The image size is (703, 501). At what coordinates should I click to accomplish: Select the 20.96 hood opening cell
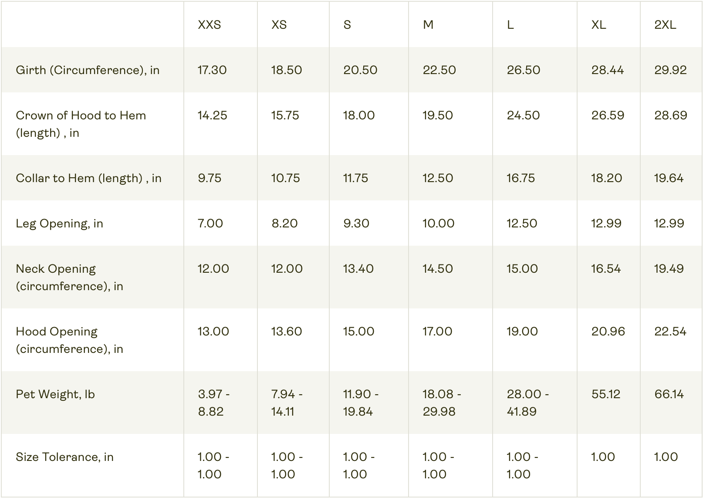pos(608,332)
